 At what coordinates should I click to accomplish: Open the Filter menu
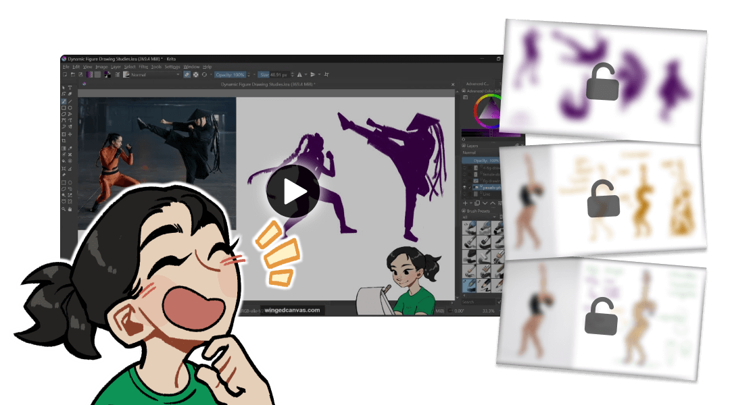pos(143,66)
